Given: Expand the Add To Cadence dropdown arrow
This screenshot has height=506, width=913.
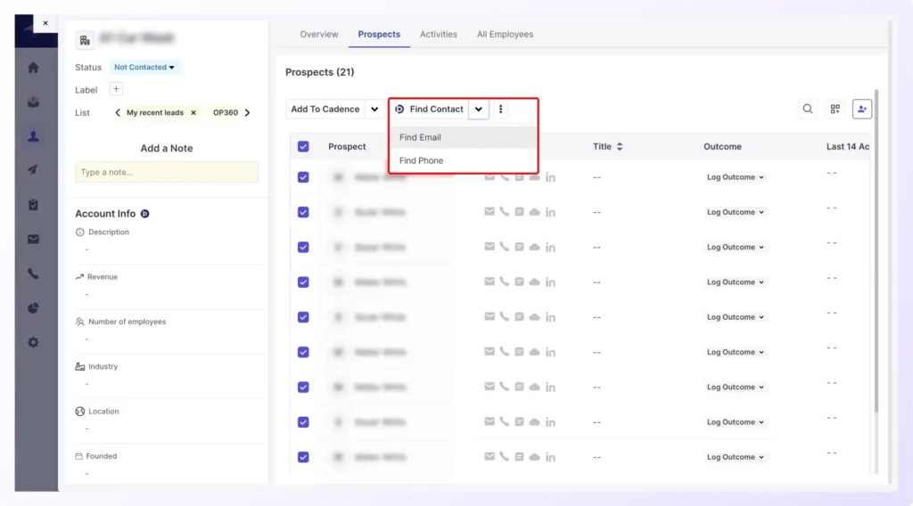Looking at the screenshot, I should coord(374,109).
